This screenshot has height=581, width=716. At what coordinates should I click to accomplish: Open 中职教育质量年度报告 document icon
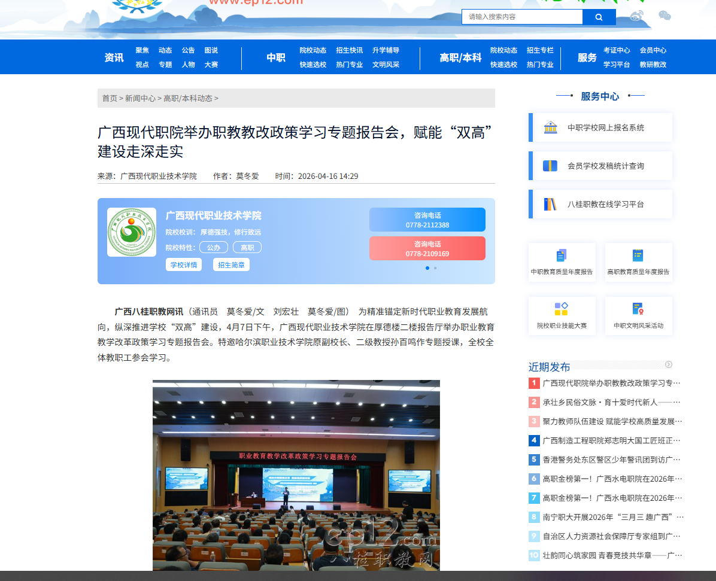[x=562, y=255]
